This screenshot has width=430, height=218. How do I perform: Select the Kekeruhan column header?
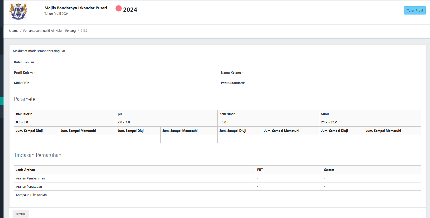(x=227, y=114)
